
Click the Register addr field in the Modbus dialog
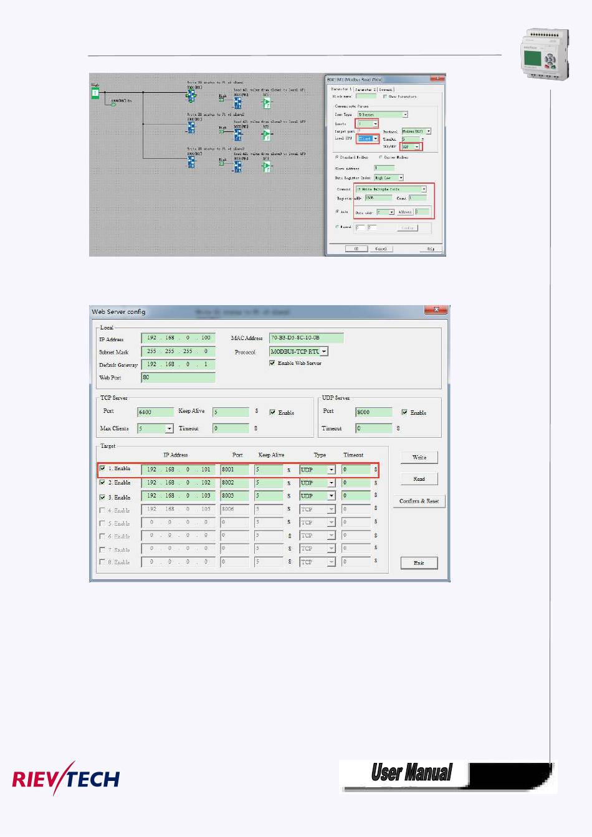(378, 198)
